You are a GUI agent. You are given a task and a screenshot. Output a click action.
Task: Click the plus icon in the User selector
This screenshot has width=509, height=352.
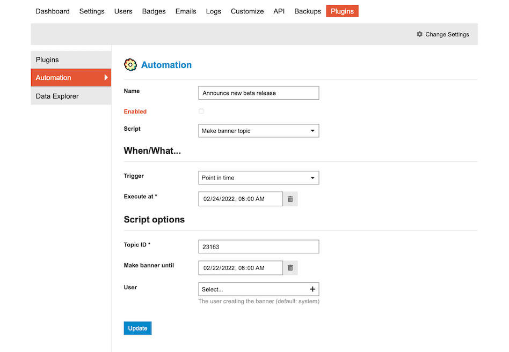[x=312, y=289]
